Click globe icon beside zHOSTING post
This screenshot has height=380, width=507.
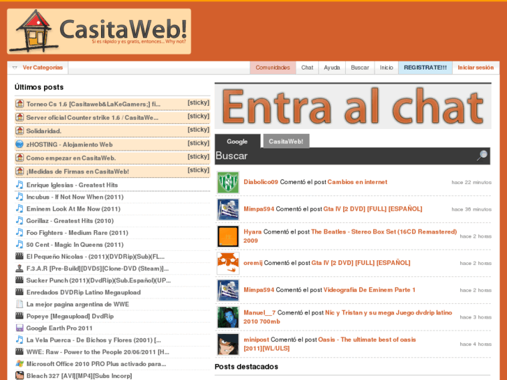click(x=20, y=144)
